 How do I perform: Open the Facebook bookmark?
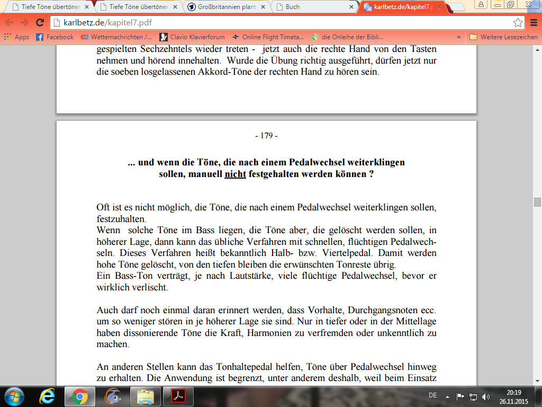(55, 37)
